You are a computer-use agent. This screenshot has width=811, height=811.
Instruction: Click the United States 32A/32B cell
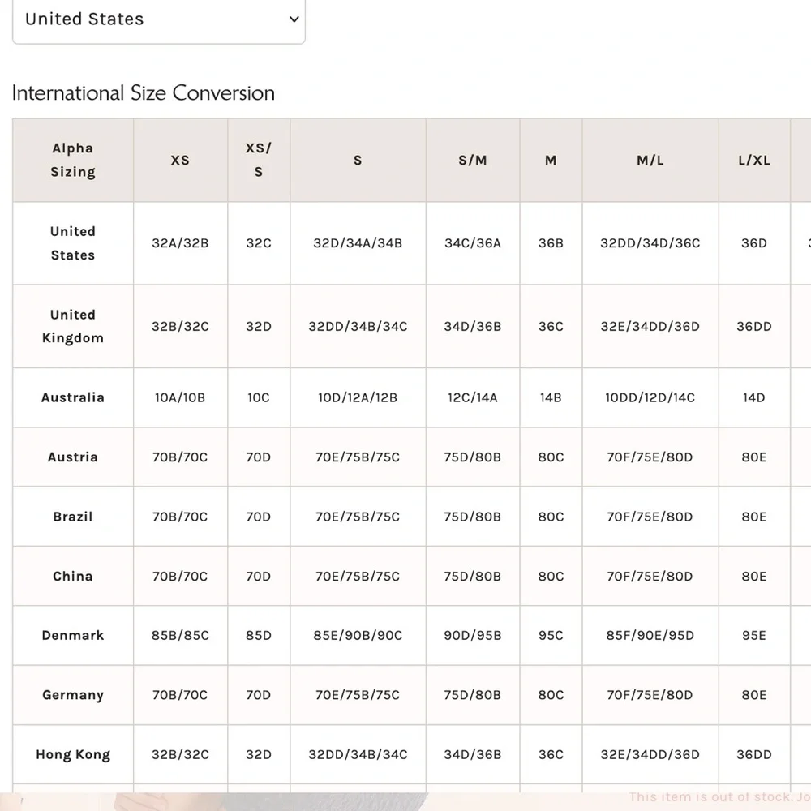(180, 243)
